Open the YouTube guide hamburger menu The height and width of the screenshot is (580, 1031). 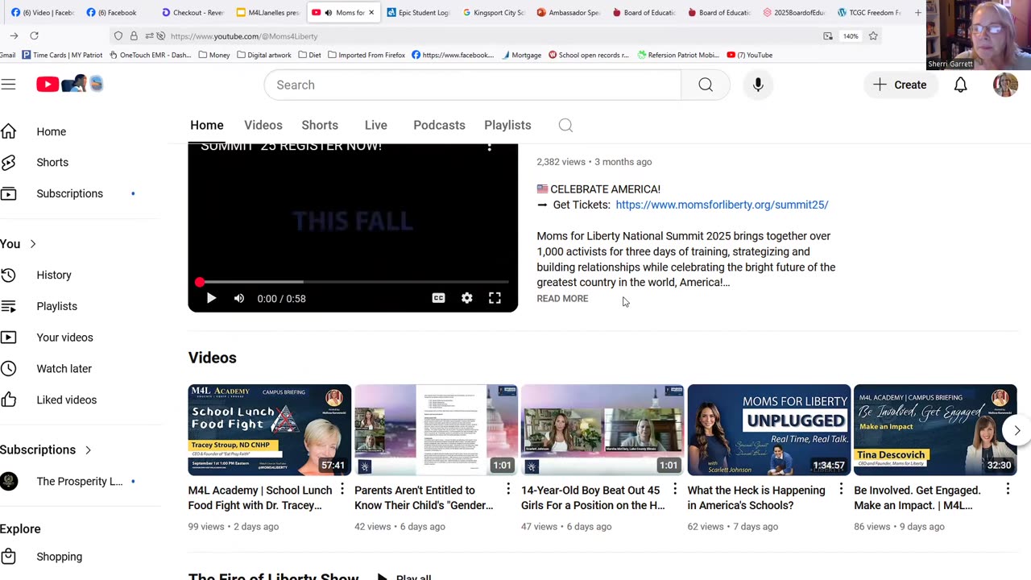8,85
